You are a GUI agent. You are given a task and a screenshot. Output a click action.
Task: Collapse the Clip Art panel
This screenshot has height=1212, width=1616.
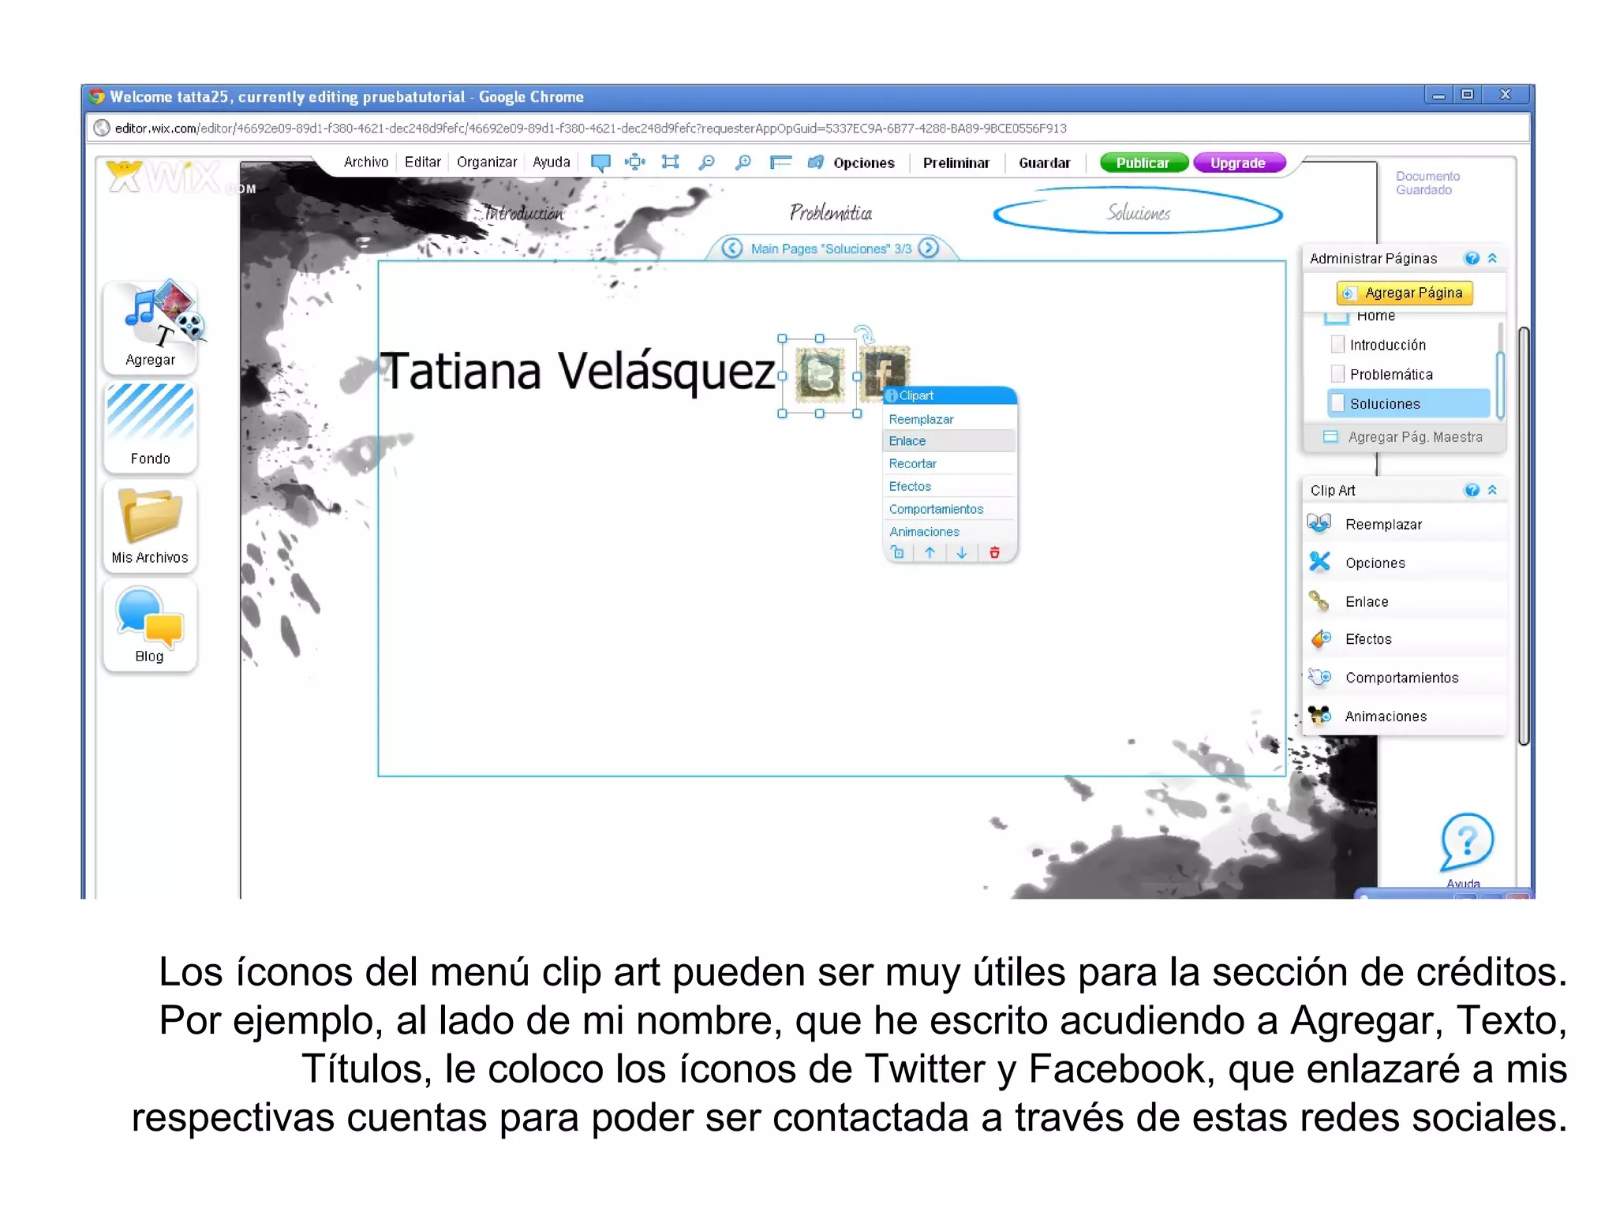1492,490
